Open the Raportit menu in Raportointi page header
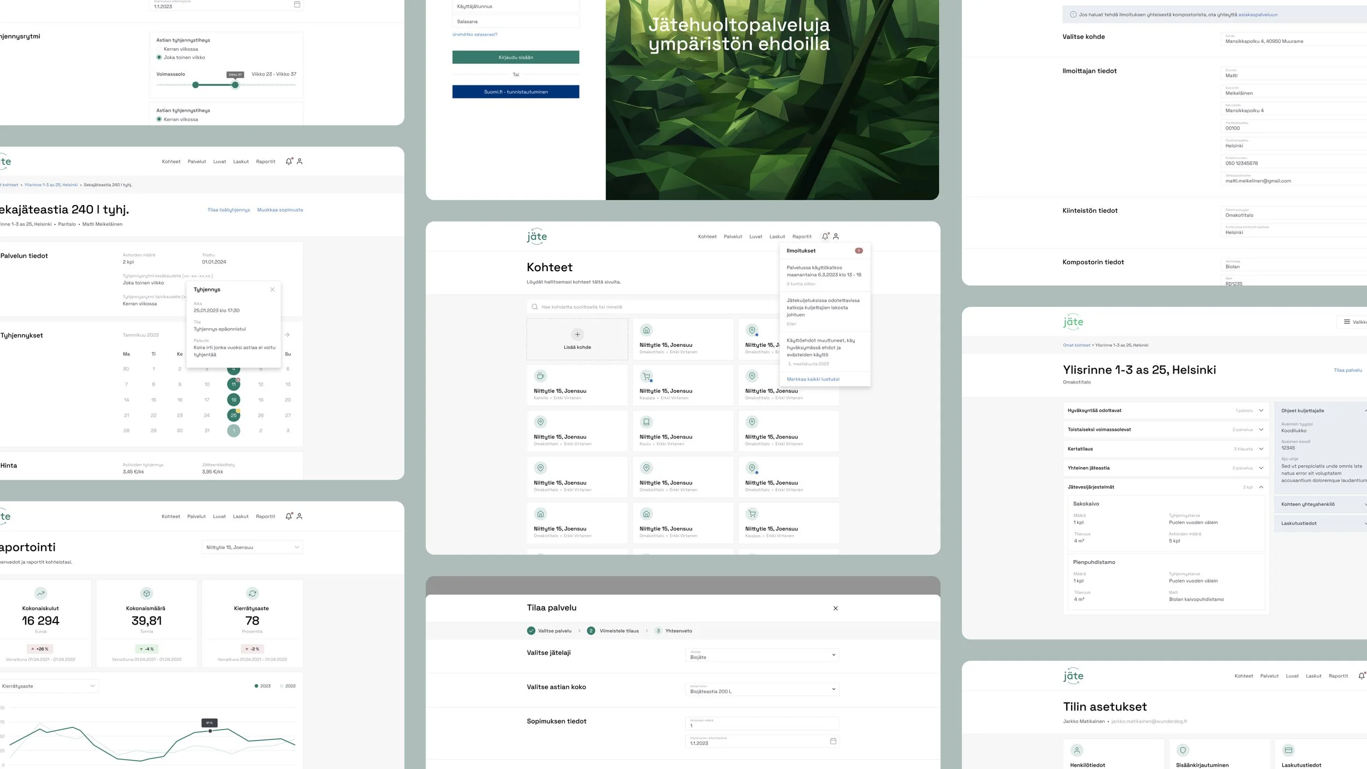Viewport: 1367px width, 769px height. pyautogui.click(x=265, y=516)
